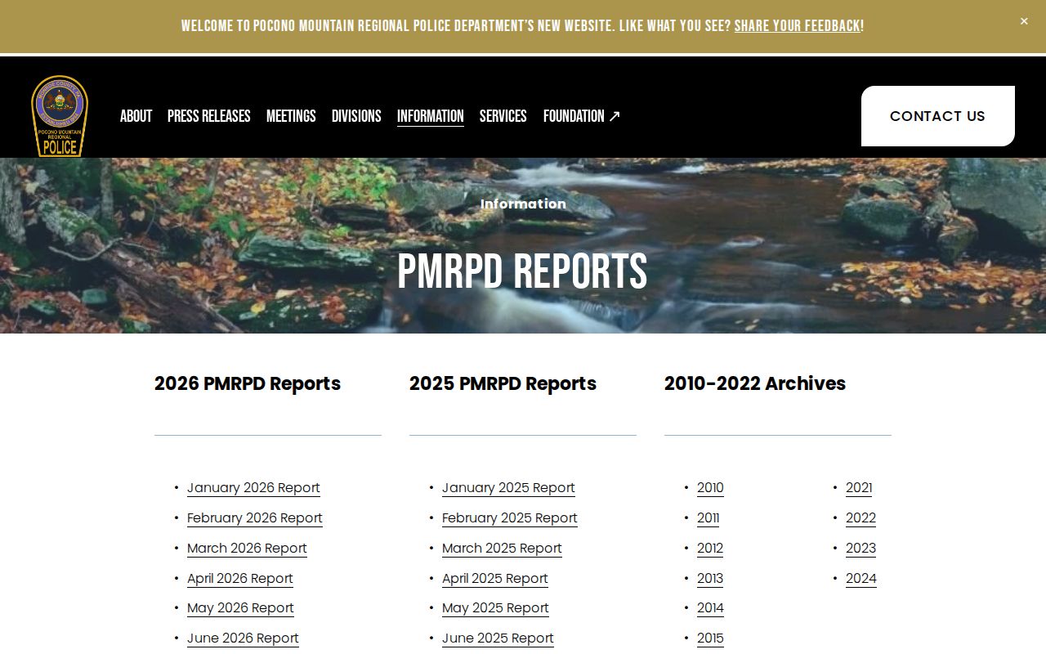Open the 2011 archive

(709, 518)
